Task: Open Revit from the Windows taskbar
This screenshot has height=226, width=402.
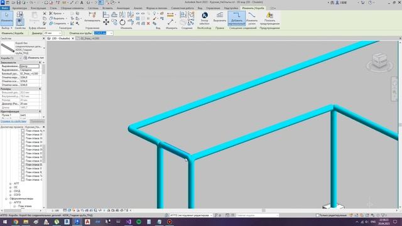Action: (x=67, y=222)
